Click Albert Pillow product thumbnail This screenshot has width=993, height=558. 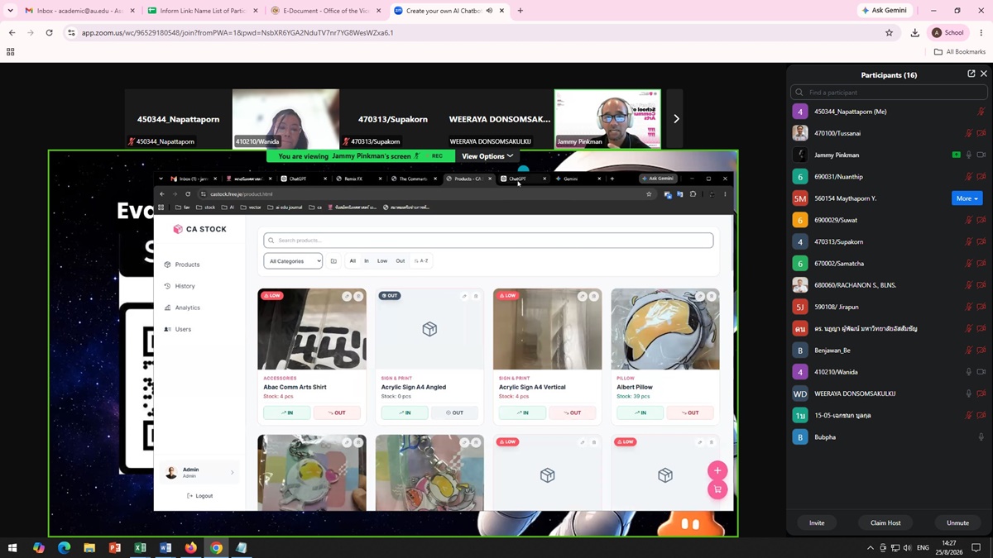[665, 329]
